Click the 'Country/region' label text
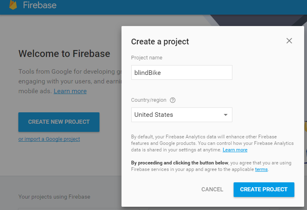 149,100
